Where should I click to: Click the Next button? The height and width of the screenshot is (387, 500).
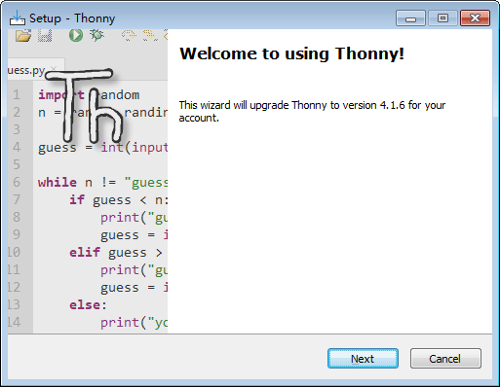coord(363,359)
